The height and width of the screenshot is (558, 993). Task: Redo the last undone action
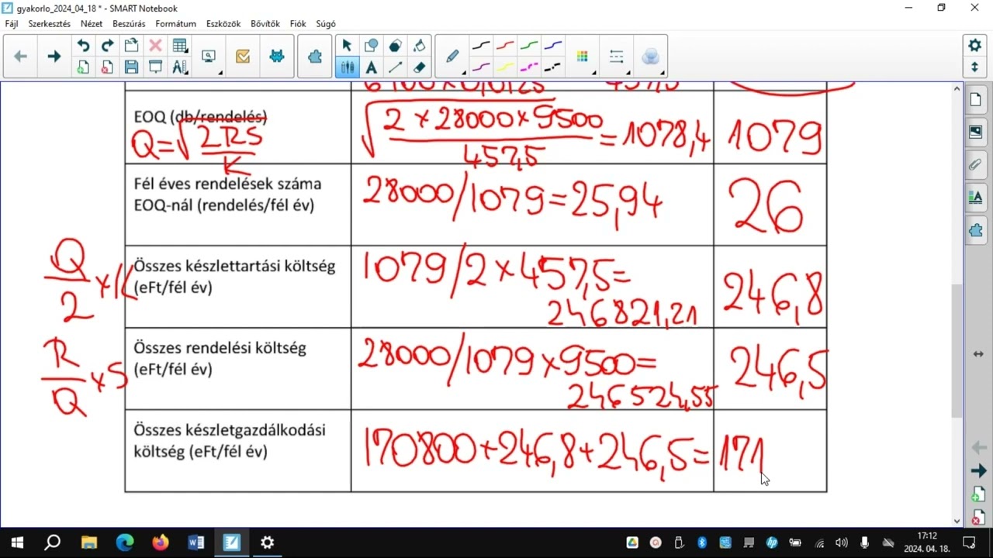(x=107, y=46)
